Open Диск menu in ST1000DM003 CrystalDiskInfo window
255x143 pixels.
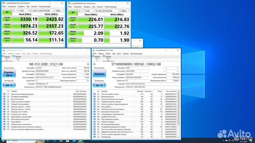click(x=119, y=54)
